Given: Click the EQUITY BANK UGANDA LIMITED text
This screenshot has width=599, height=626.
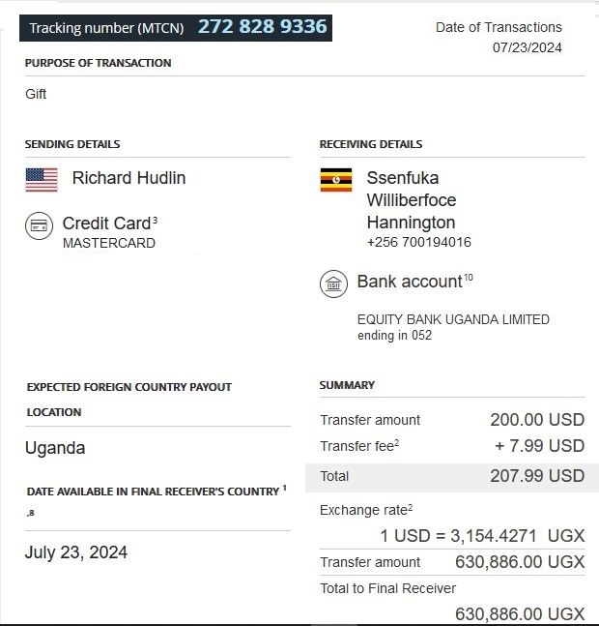Looking at the screenshot, I should pyautogui.click(x=453, y=319).
